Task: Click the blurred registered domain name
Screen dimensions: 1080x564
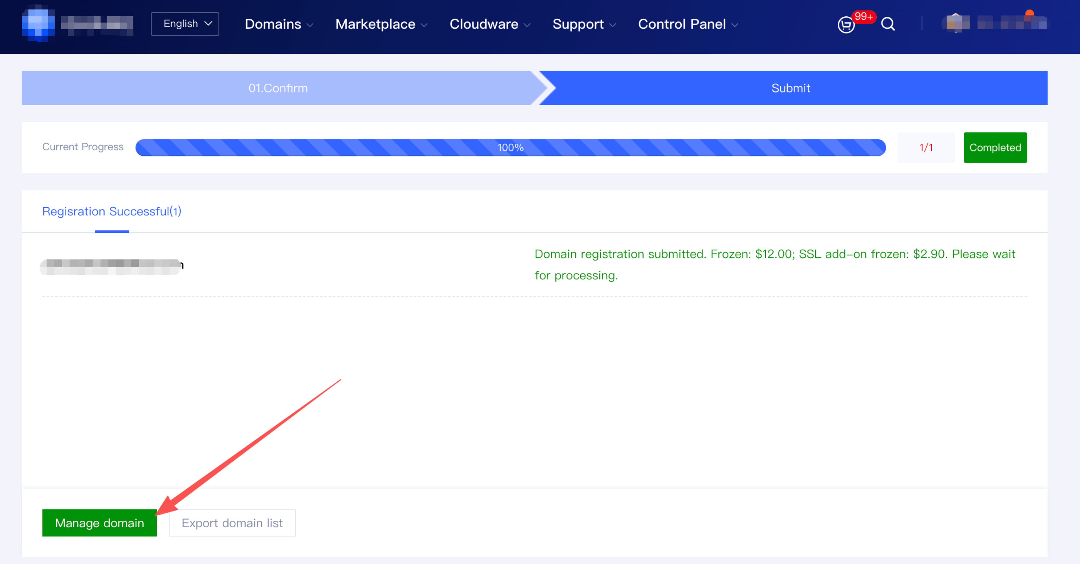Action: [111, 266]
